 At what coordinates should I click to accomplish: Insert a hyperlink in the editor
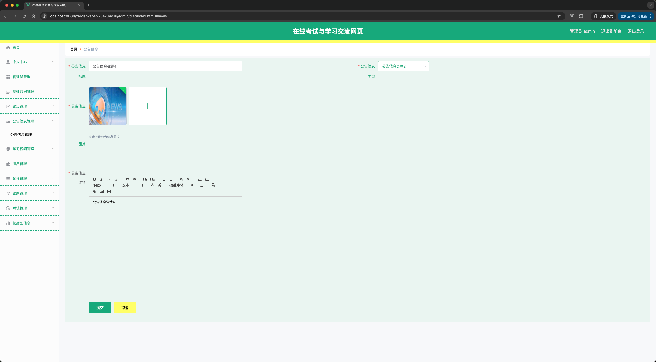point(94,191)
